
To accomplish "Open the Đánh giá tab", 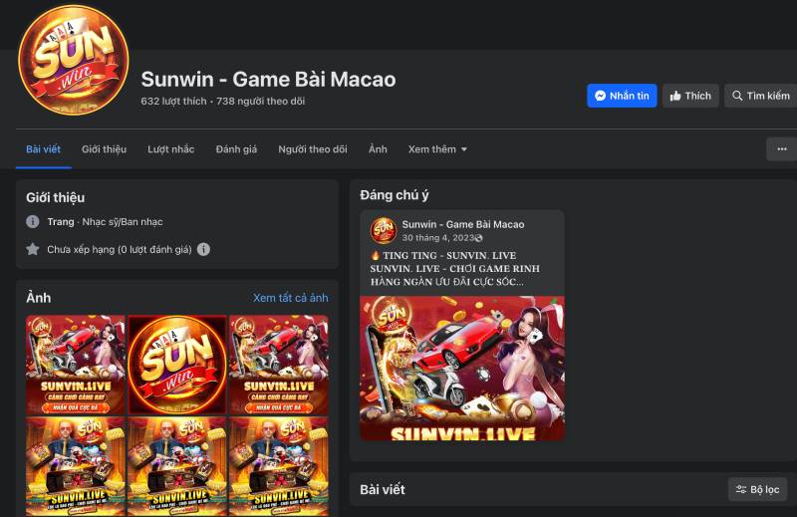I will pyautogui.click(x=236, y=149).
